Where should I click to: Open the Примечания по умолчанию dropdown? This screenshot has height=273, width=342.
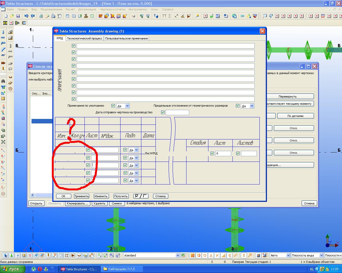[x=127, y=106]
